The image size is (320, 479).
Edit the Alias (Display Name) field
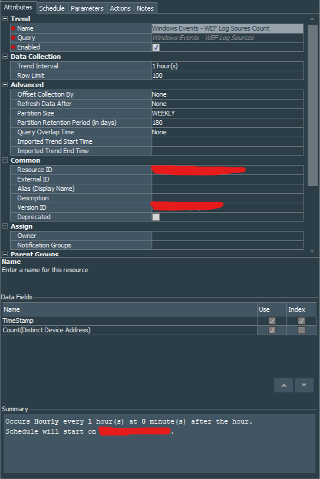pyautogui.click(x=227, y=189)
